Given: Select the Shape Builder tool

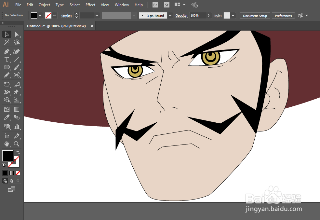Looking at the screenshot, I should pyautogui.click(x=7, y=100).
